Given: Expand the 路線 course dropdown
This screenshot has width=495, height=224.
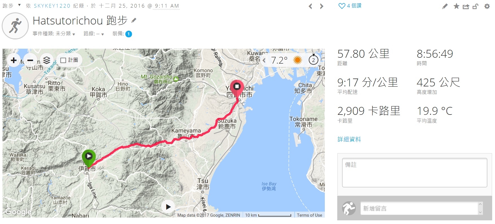Looking at the screenshot, I should pos(94,34).
